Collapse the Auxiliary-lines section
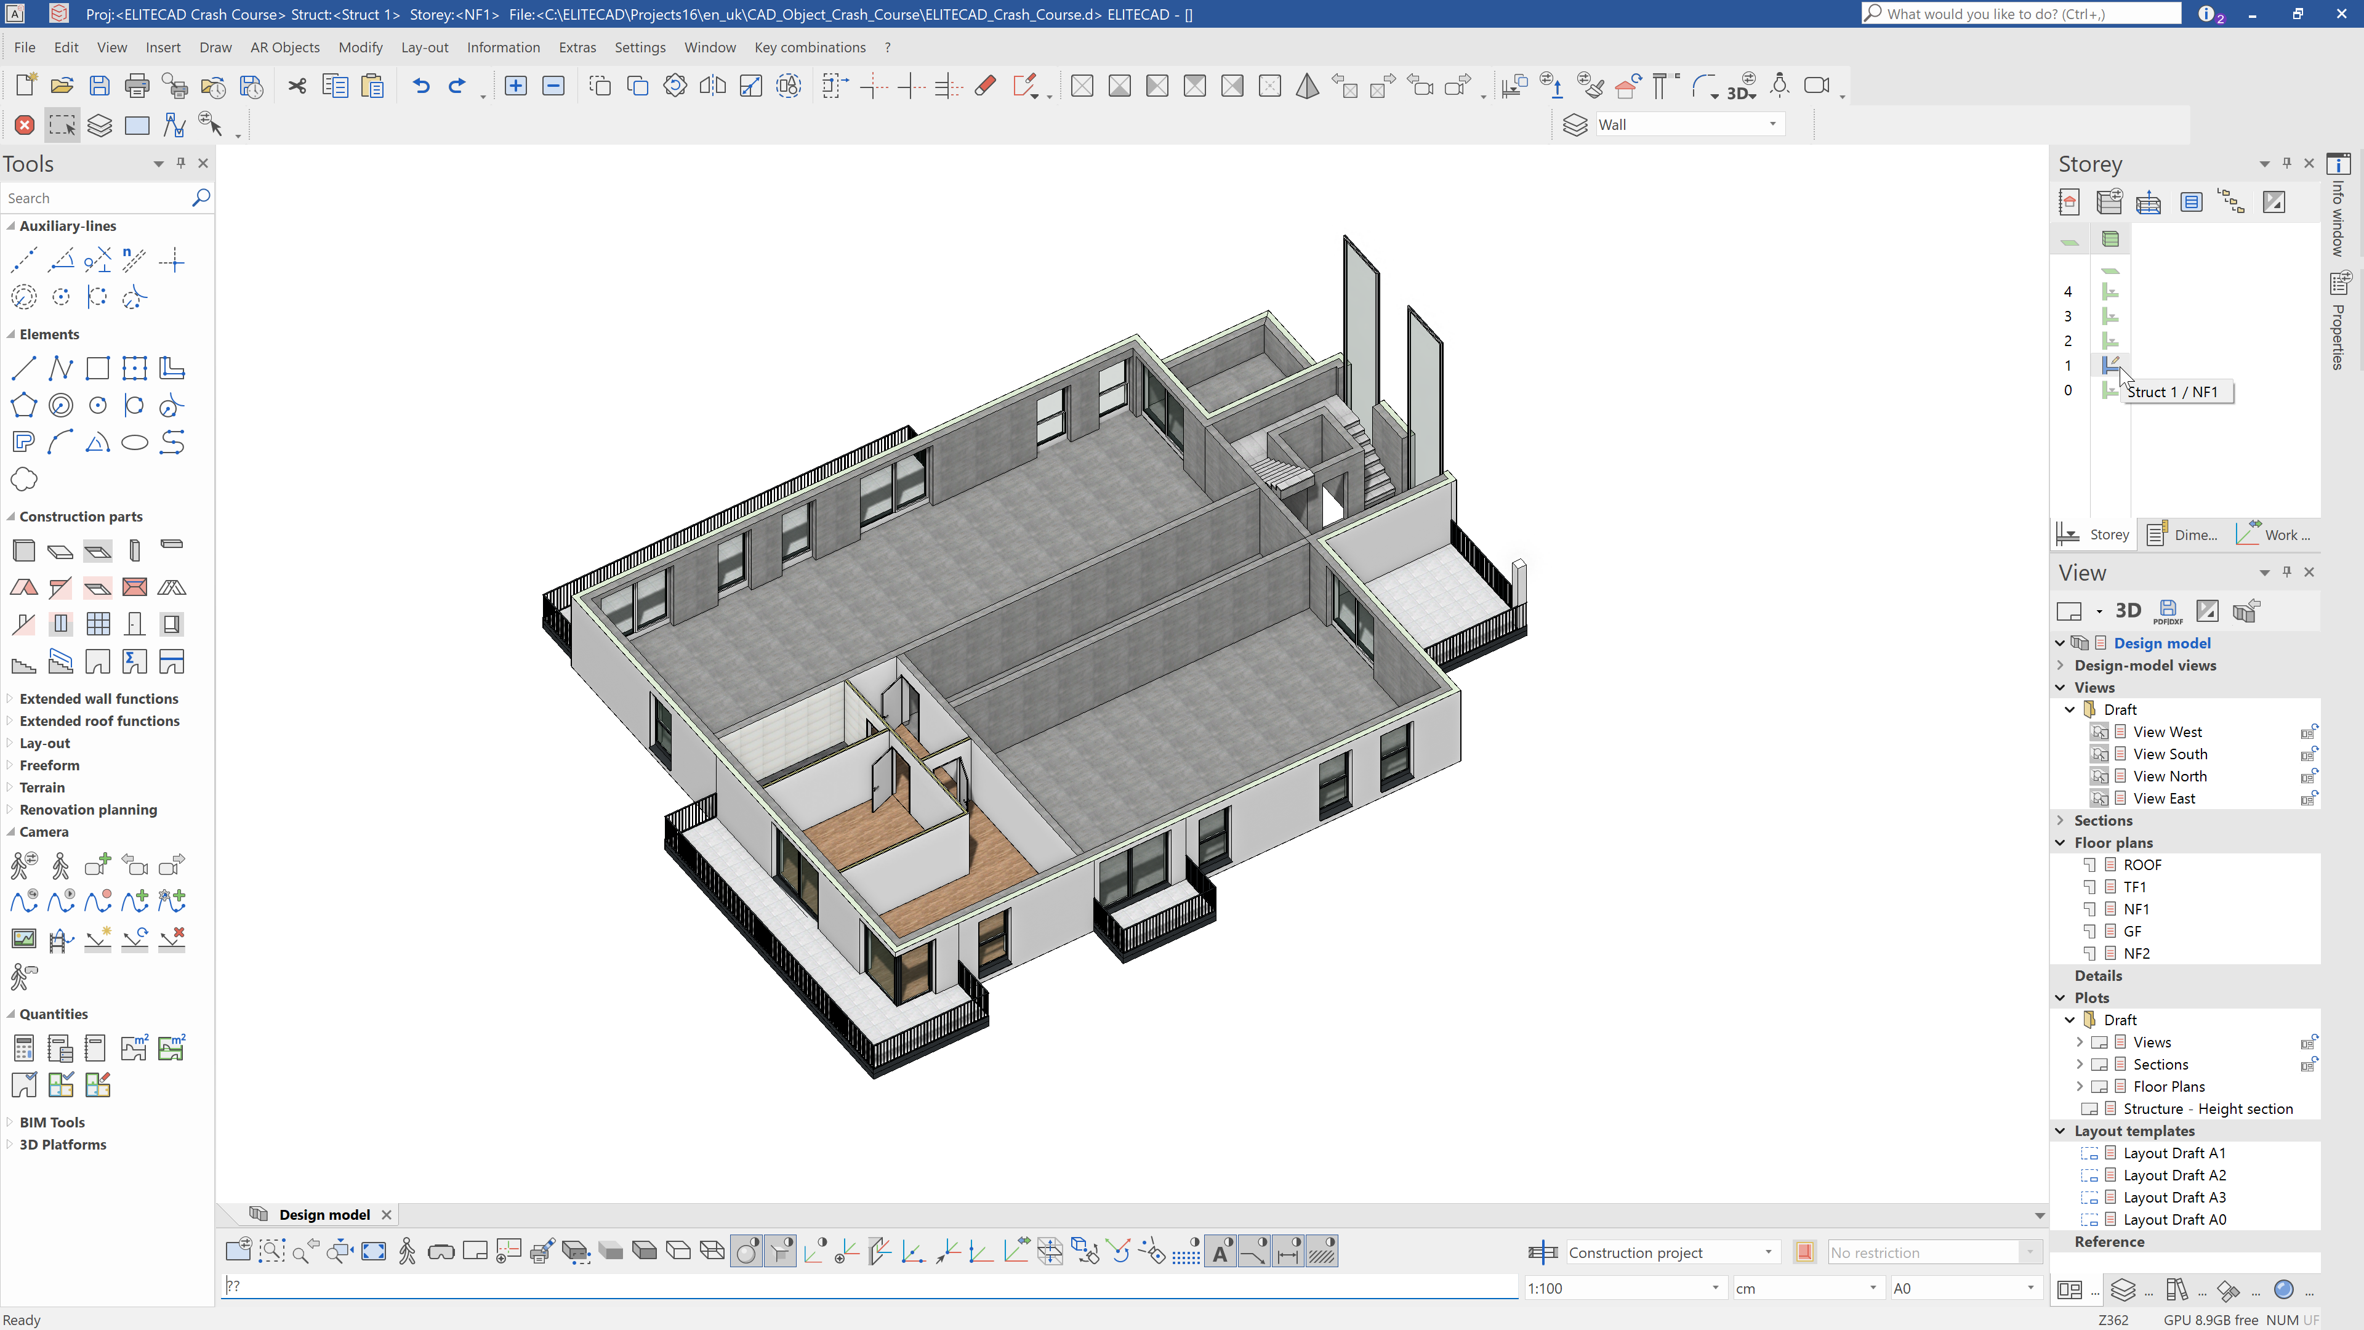Screen dimensions: 2364x1330 11,226
